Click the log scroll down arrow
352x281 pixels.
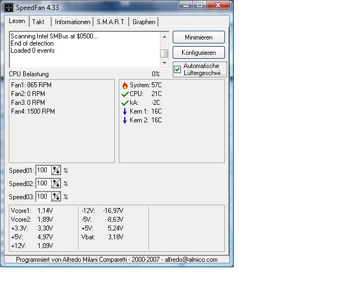tap(164, 63)
